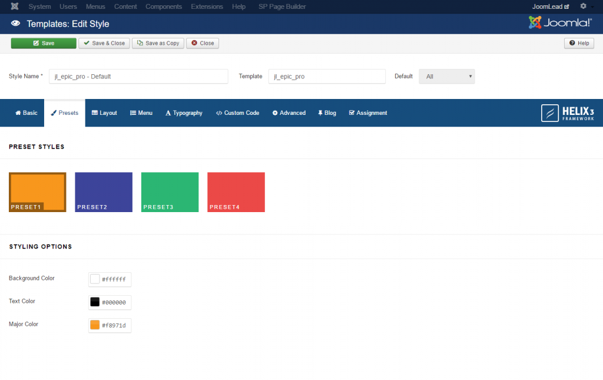Screen dimensions: 603x380
Task: Open the Custom Code section
Action: (x=237, y=113)
